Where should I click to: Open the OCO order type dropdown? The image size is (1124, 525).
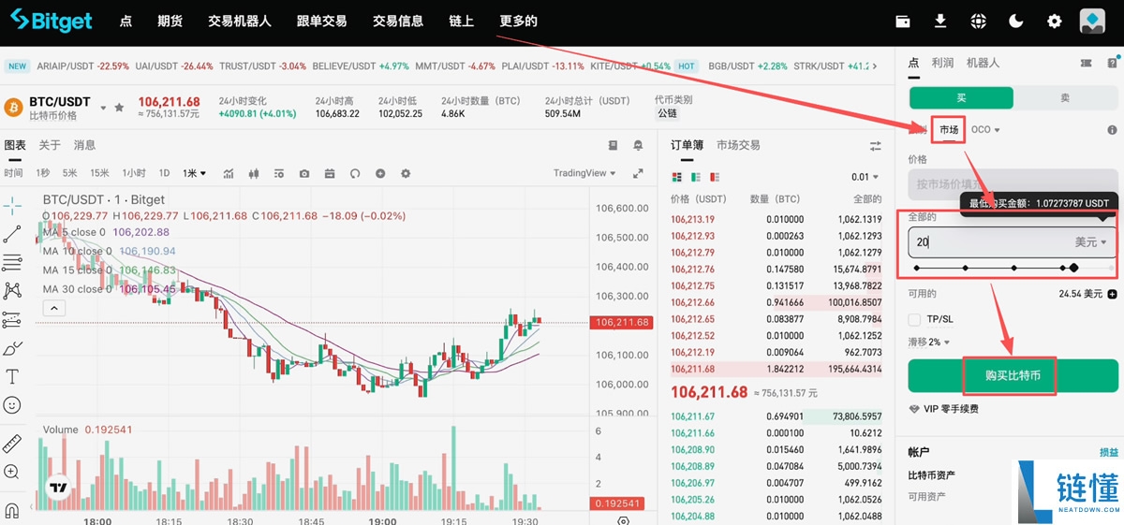pos(985,130)
